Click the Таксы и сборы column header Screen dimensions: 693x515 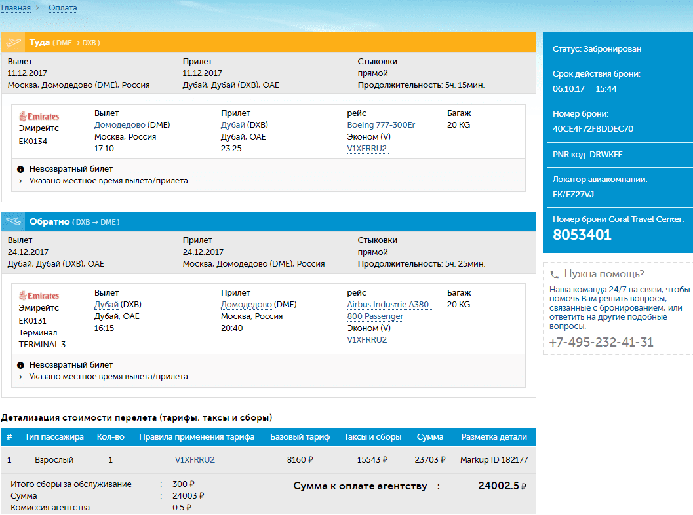(372, 437)
